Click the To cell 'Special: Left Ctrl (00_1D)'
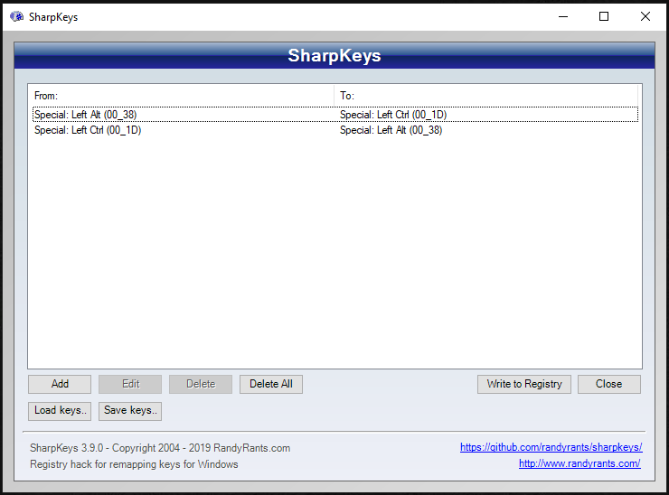 [393, 115]
